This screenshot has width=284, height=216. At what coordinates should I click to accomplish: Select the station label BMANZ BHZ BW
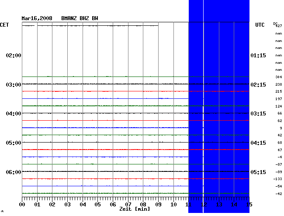80,18
